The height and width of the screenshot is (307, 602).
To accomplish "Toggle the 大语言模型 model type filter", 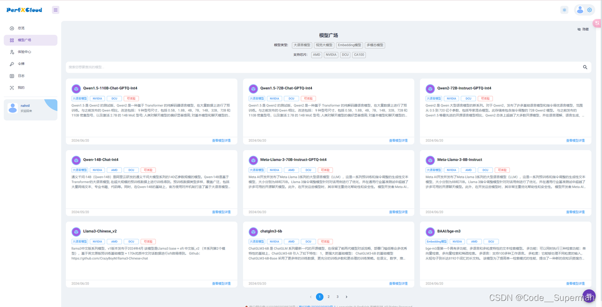I will [x=301, y=45].
